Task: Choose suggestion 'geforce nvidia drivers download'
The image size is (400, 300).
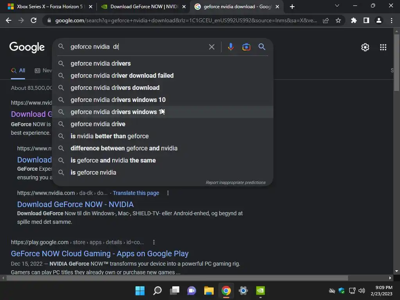Action: [x=163, y=88]
